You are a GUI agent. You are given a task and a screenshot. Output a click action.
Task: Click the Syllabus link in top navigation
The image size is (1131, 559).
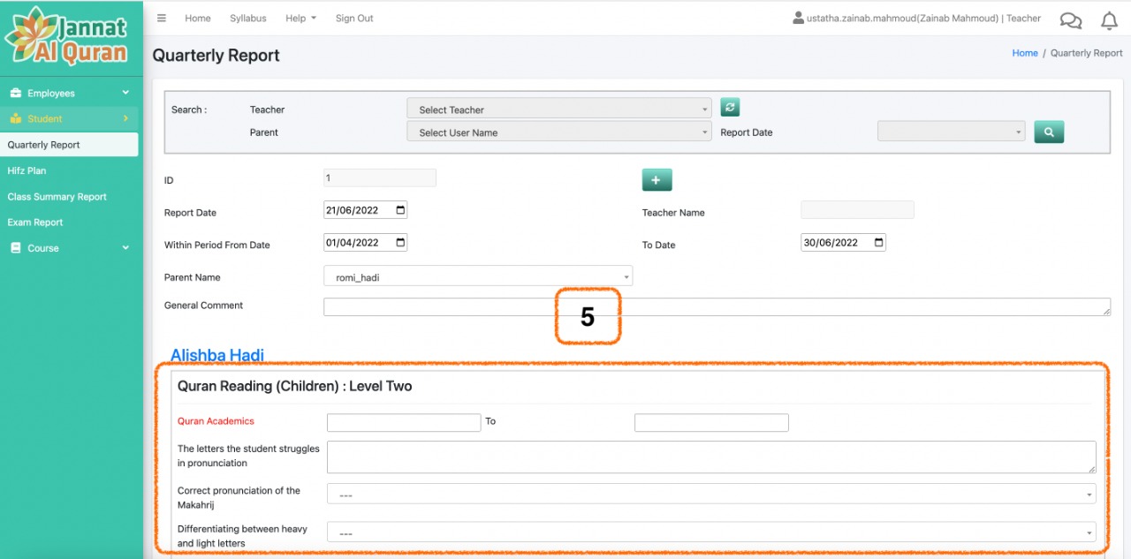tap(247, 19)
